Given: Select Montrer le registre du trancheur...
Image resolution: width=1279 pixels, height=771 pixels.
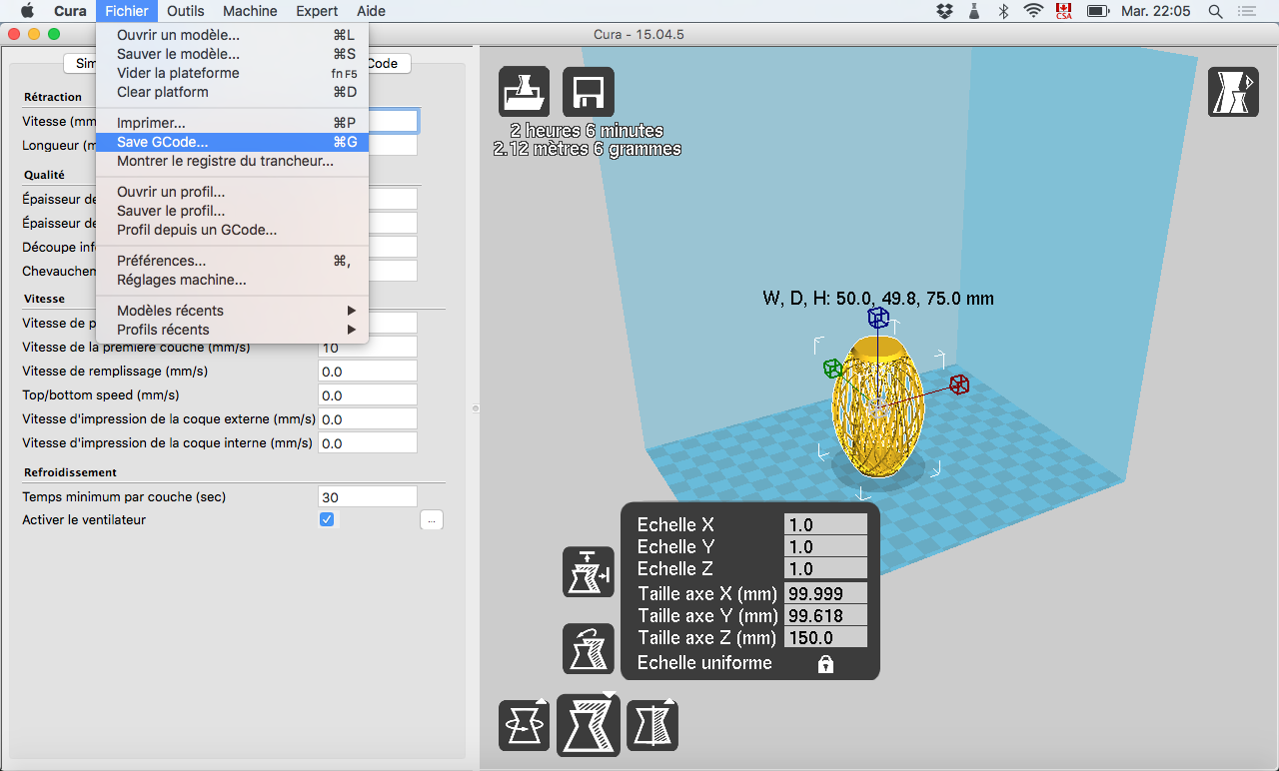Looking at the screenshot, I should pyautogui.click(x=232, y=161).
